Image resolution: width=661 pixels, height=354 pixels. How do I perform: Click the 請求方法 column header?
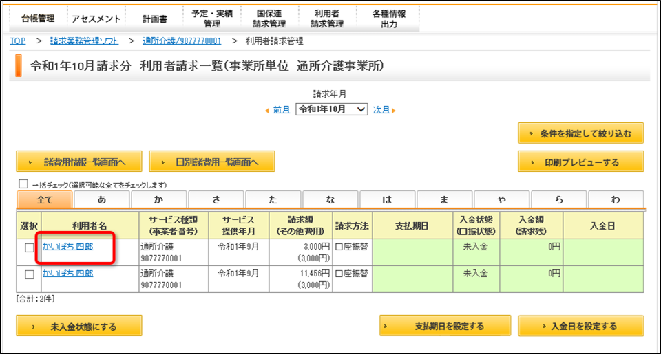point(353,225)
